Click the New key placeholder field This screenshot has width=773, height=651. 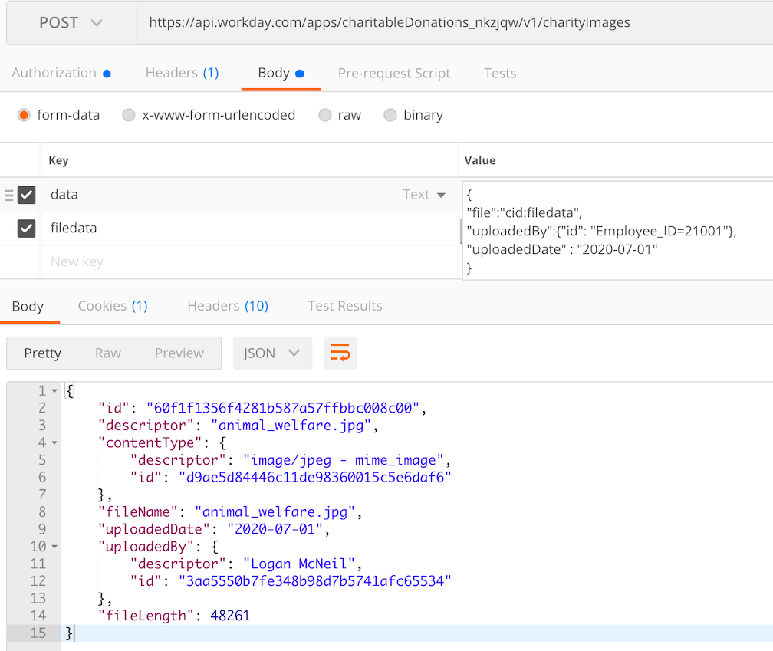point(251,261)
